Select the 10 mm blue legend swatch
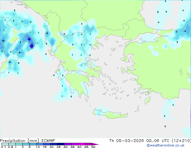This screenshot has height=148, width=191. [41, 144]
